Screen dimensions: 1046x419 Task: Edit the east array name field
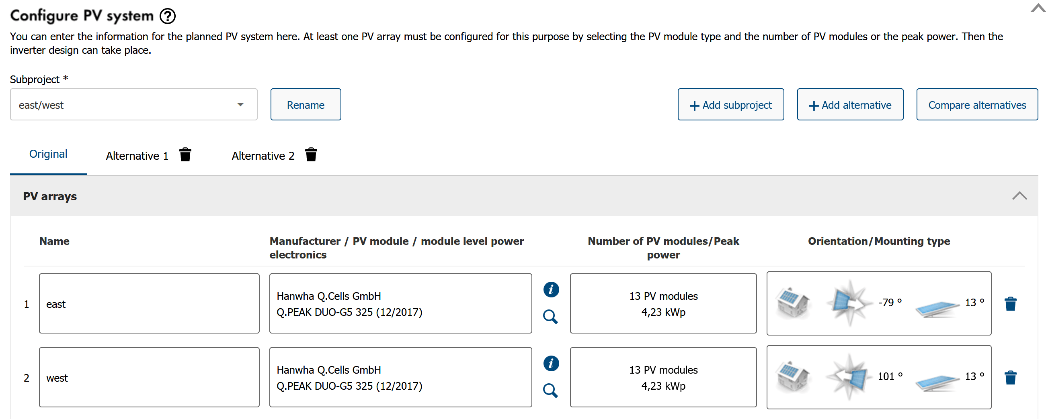149,303
